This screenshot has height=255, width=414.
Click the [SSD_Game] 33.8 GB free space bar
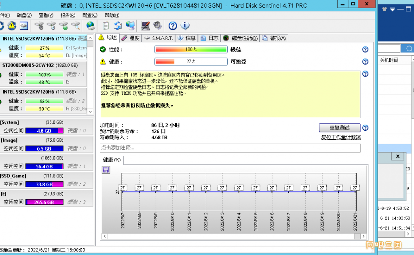(x=44, y=185)
